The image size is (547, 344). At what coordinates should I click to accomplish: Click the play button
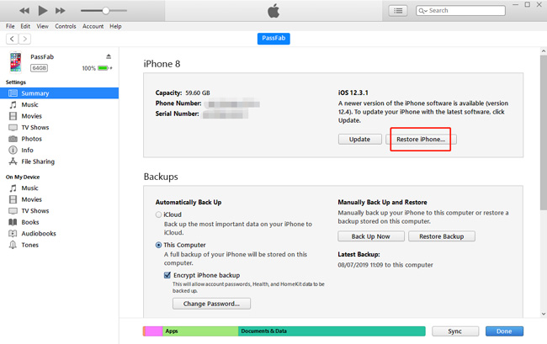[43, 10]
